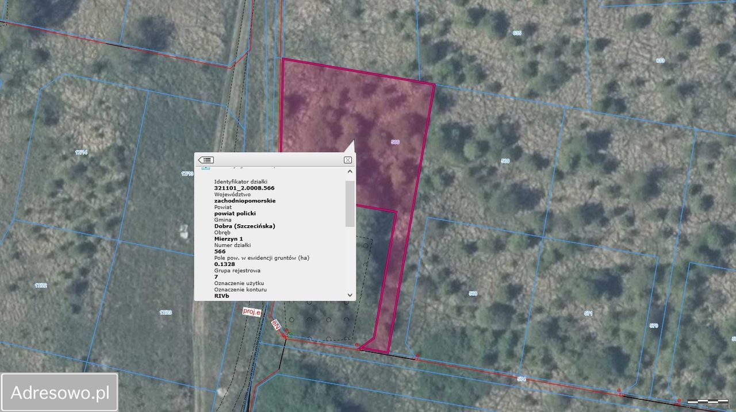
Task: Click the area value 0.1328
Action: click(224, 264)
